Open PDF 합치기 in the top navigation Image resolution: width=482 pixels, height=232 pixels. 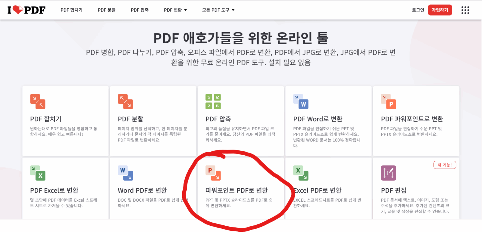[x=71, y=10]
